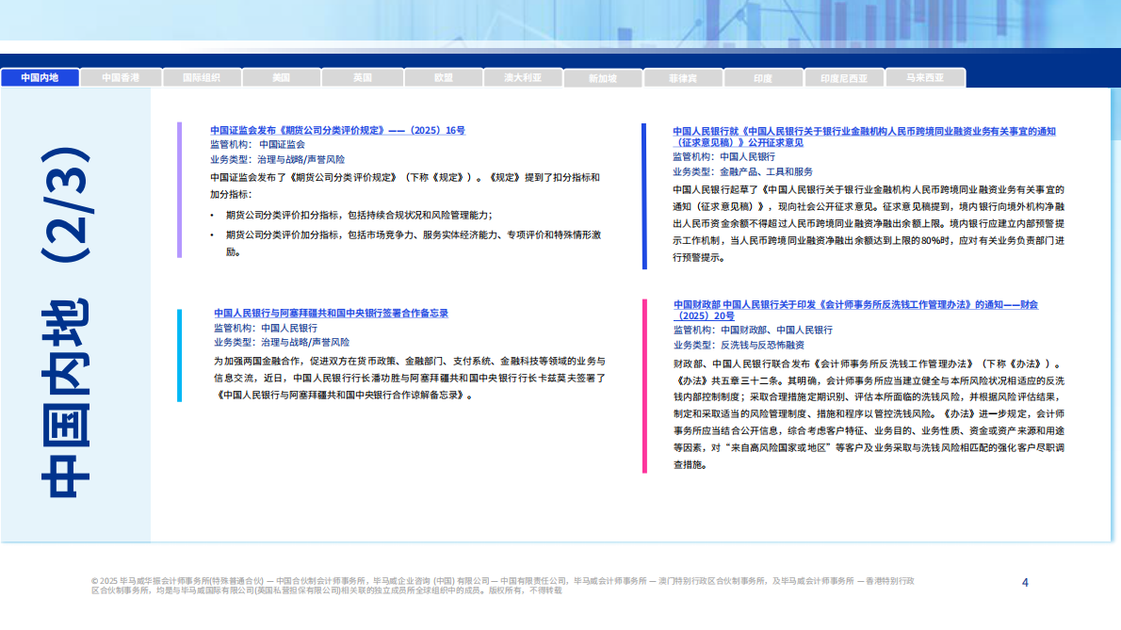Open the 会计师事务所反洗钱工作管理办法 headline link

855,310
